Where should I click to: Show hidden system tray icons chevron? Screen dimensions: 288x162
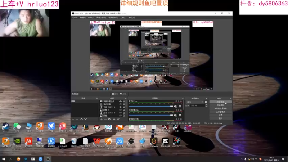[242, 159]
